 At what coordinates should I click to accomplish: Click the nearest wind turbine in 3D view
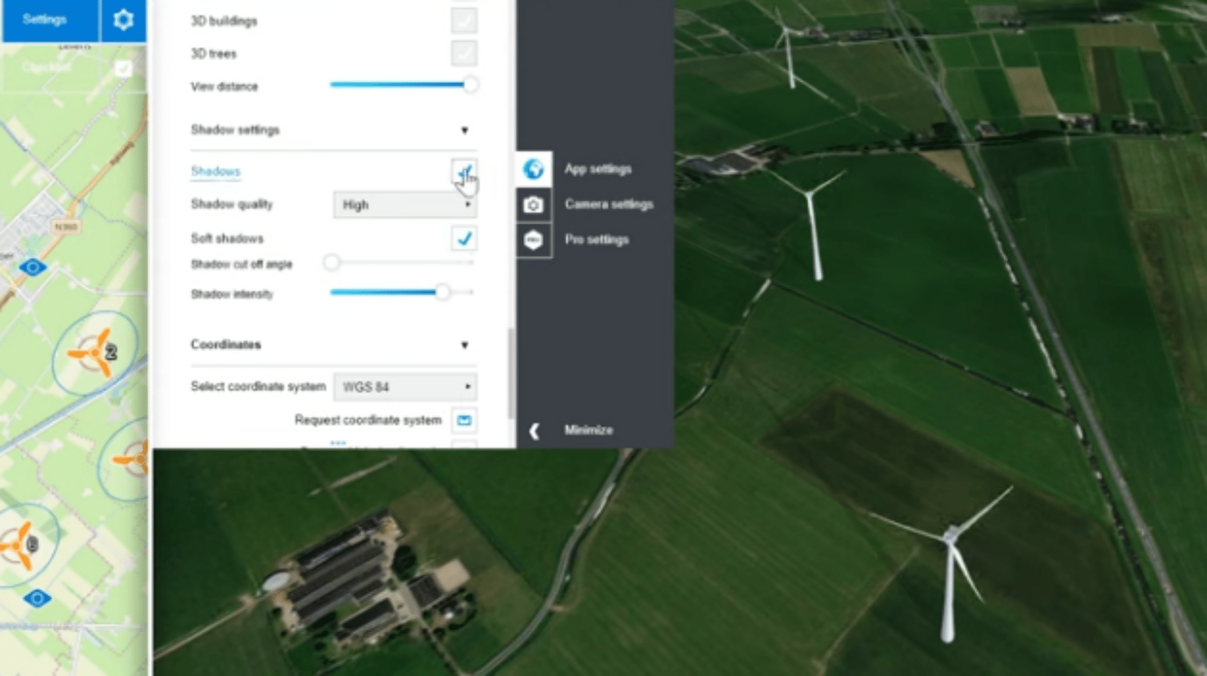pyautogui.click(x=948, y=566)
